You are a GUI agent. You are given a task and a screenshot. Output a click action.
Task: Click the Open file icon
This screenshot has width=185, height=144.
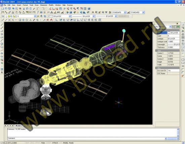[x=6, y=8]
